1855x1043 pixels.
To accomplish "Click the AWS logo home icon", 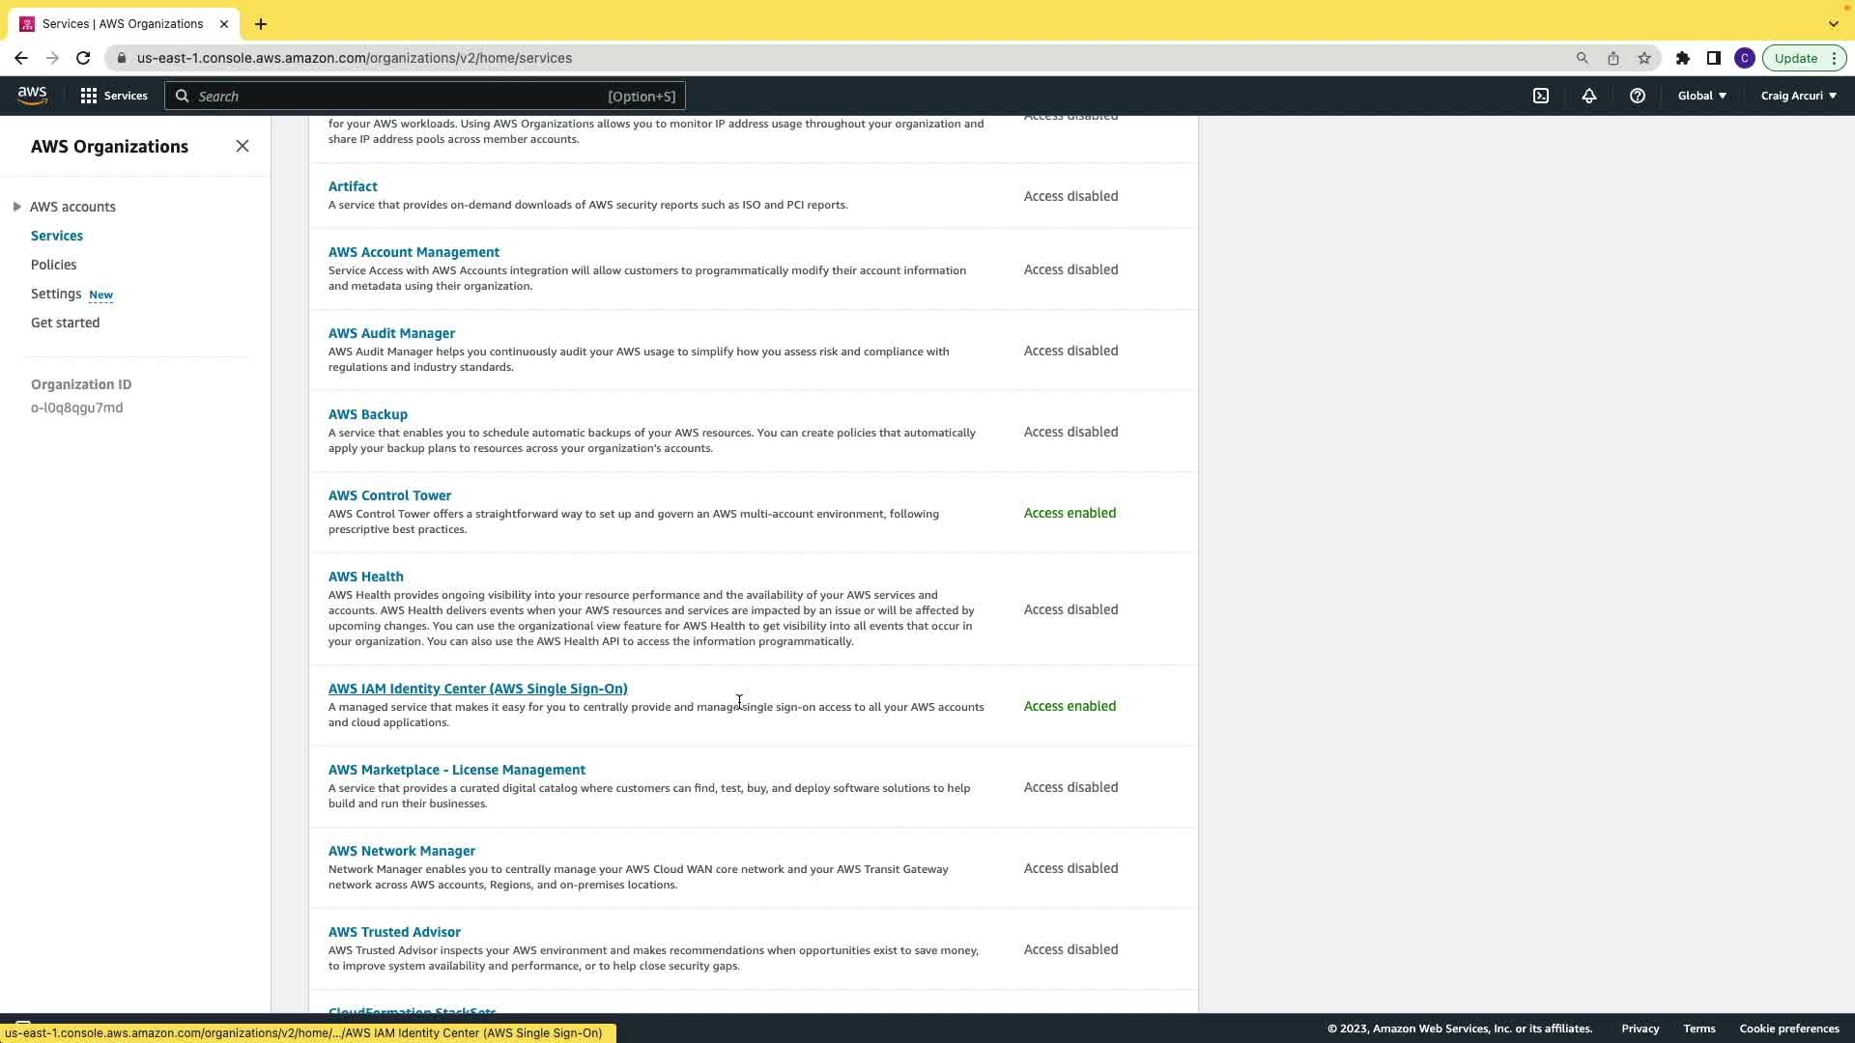I will [32, 95].
